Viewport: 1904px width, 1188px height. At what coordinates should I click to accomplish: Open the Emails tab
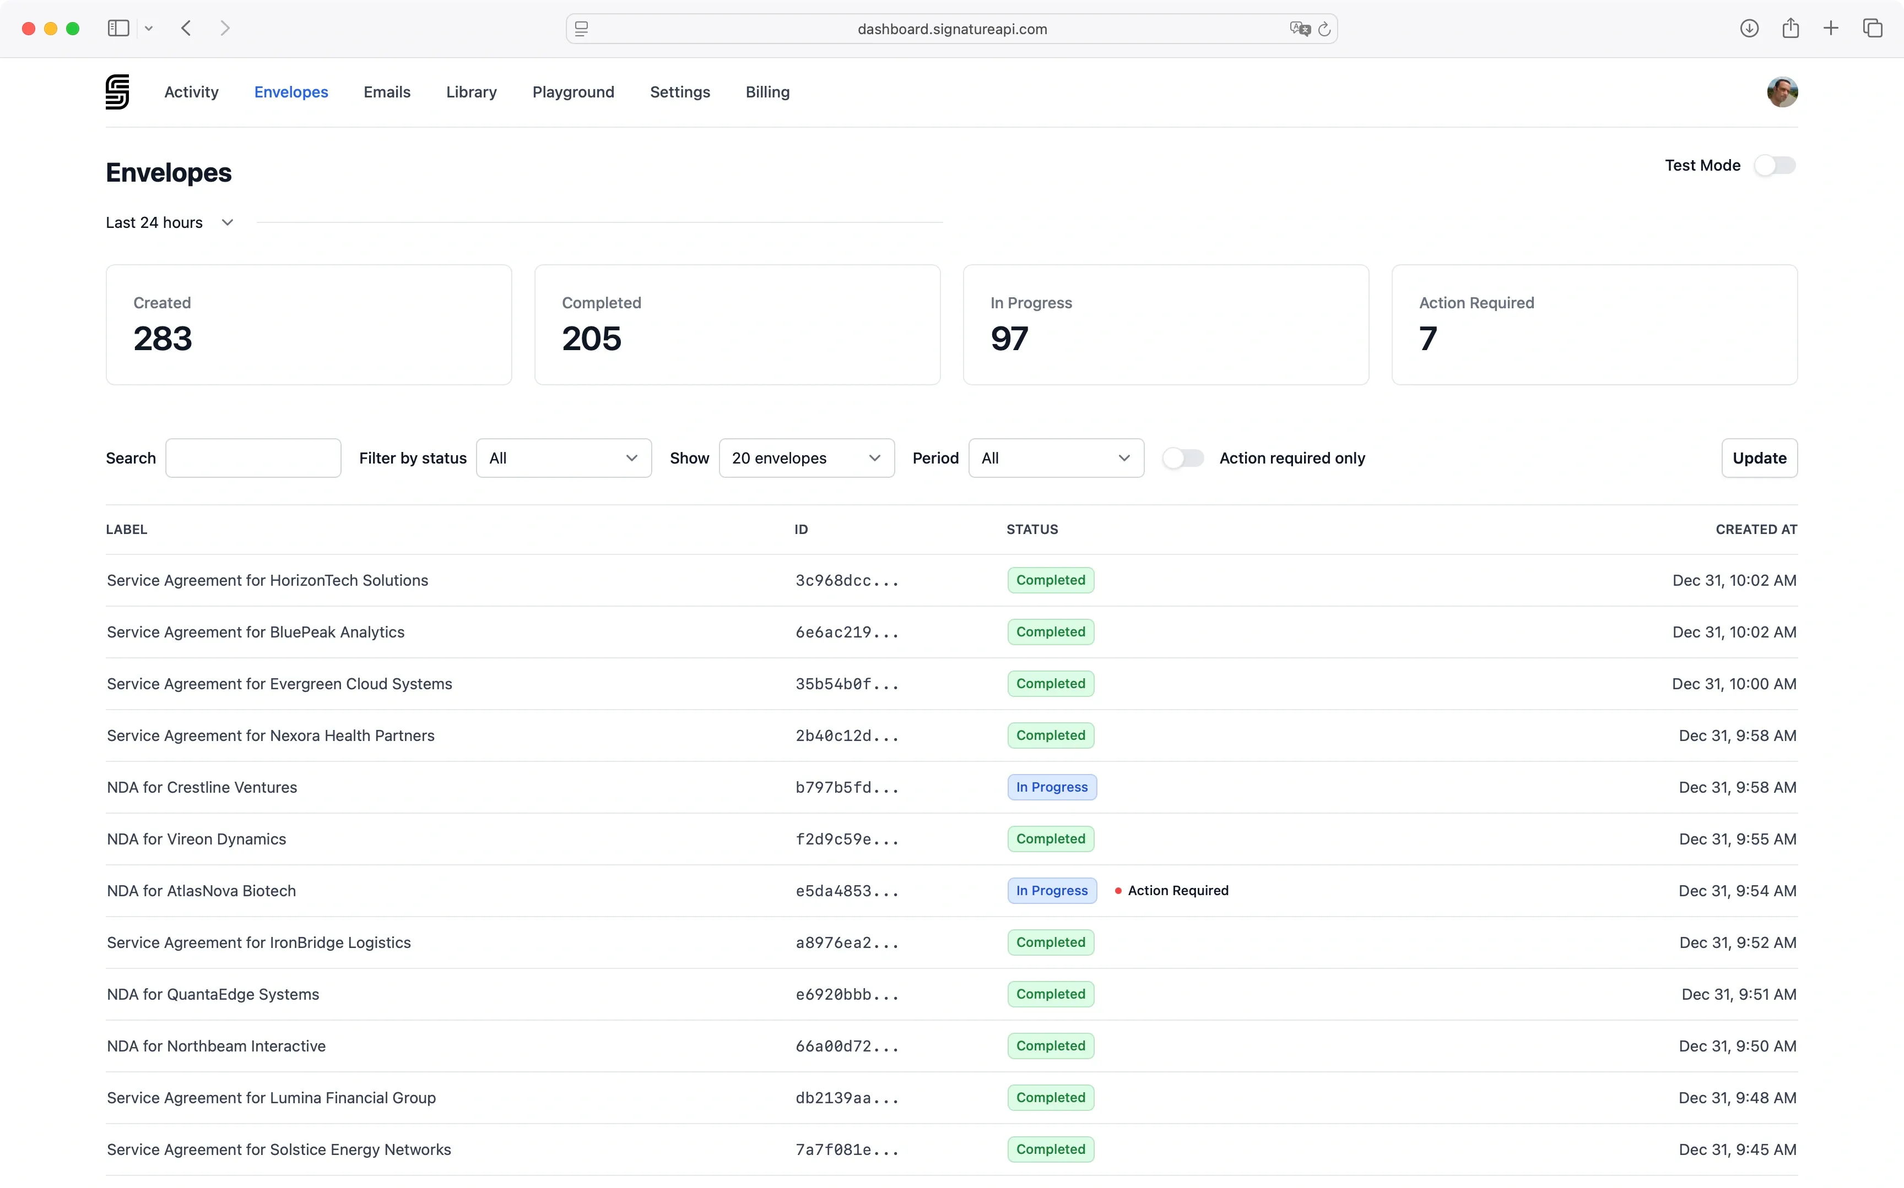[x=387, y=92]
